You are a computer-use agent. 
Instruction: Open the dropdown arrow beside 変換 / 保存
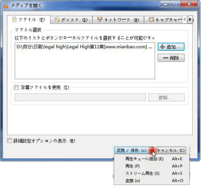(151, 150)
